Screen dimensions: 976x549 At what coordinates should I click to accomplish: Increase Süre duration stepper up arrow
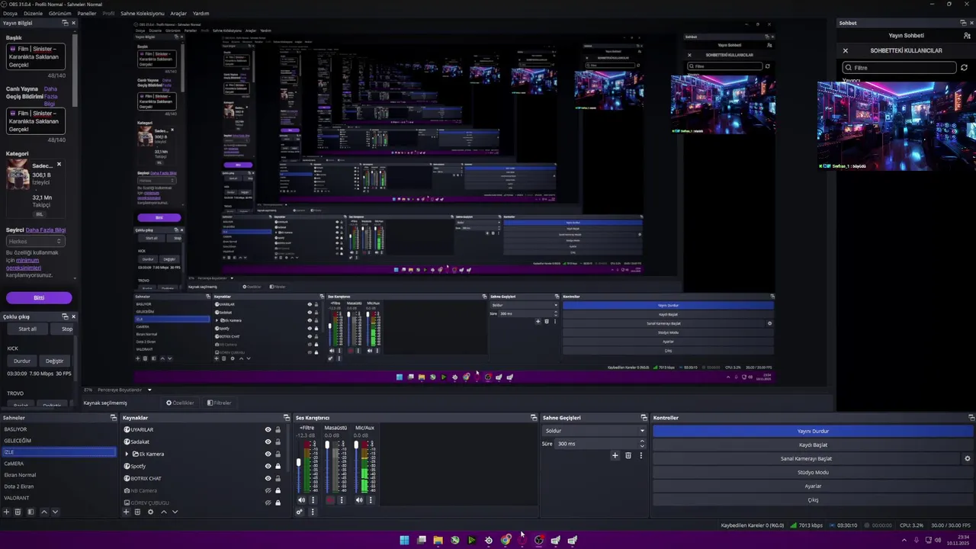642,441
